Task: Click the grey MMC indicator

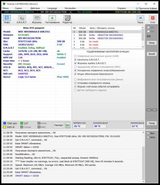Action: [x=39, y=127]
